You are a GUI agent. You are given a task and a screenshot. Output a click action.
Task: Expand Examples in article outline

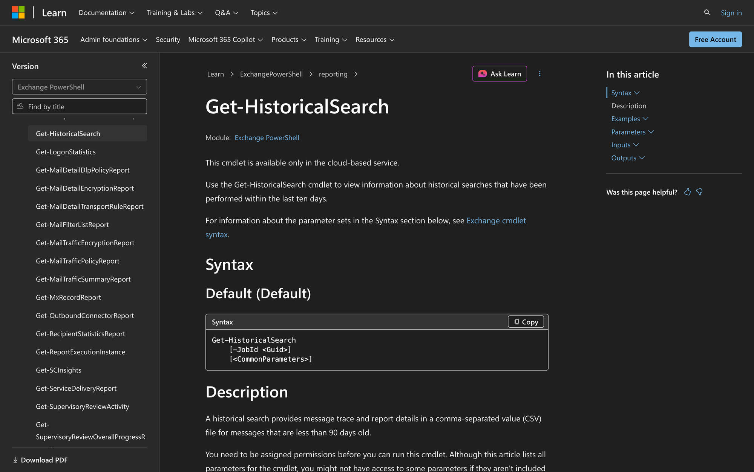630,119
